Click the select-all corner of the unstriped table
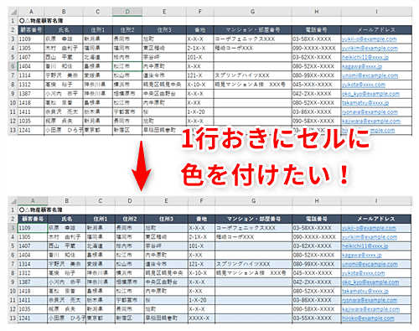This screenshot has height=331, width=419. point(13,12)
